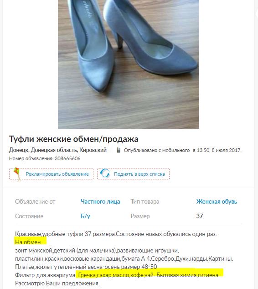Click the Состояние label
Viewport: 258px width, 289px height.
click(x=29, y=216)
